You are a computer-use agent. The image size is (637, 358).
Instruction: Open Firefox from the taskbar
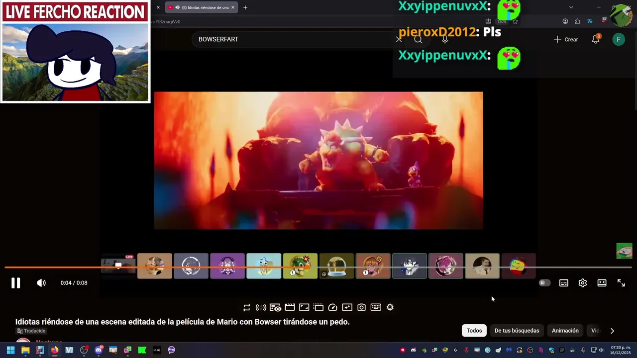pos(54,350)
